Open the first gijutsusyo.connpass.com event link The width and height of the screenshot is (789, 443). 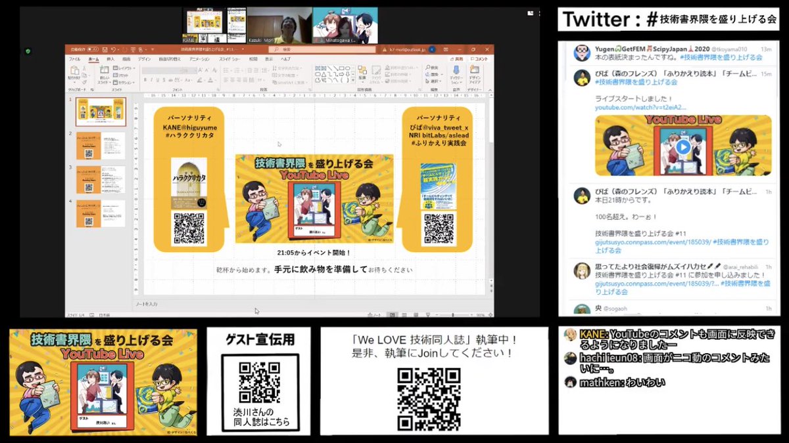tap(654, 242)
